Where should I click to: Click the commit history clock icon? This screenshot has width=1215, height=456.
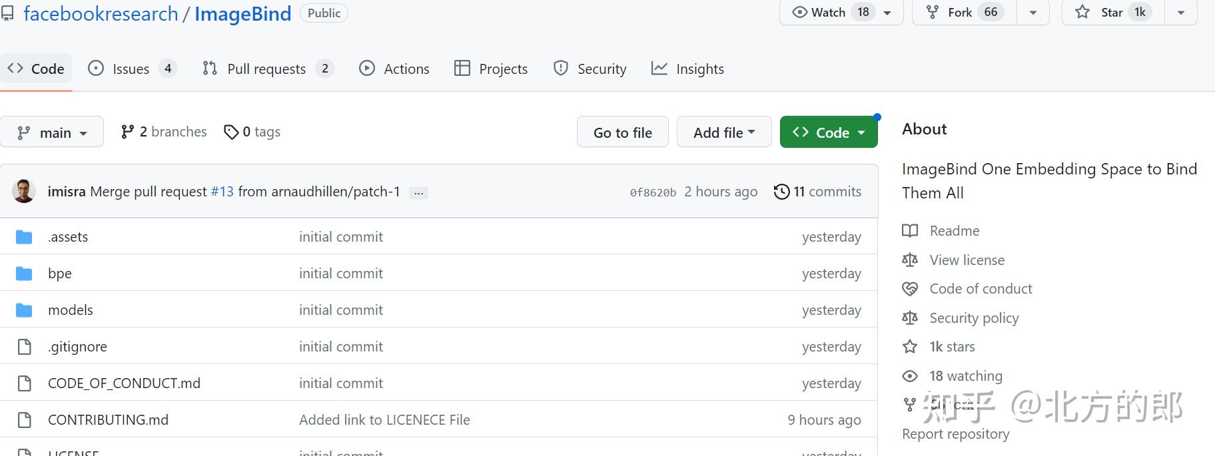(x=781, y=192)
